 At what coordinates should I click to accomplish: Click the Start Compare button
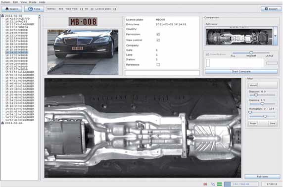241,71
